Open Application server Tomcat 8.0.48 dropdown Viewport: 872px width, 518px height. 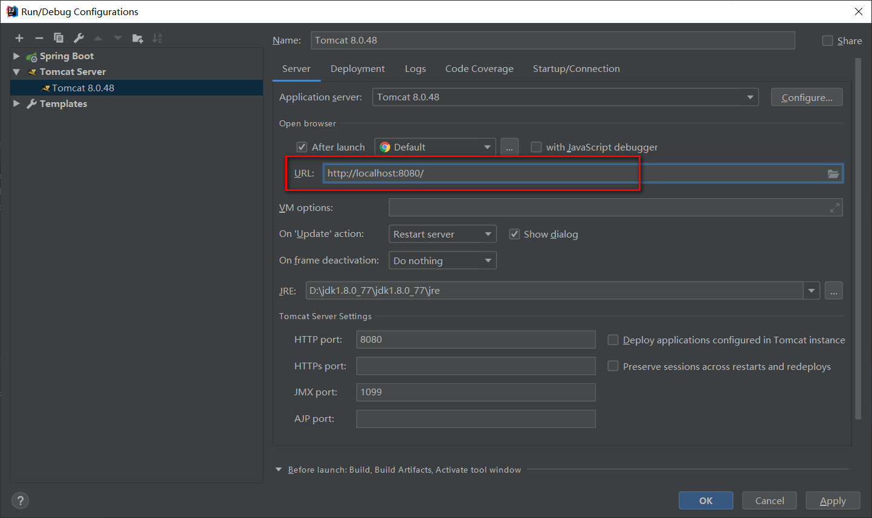(565, 97)
